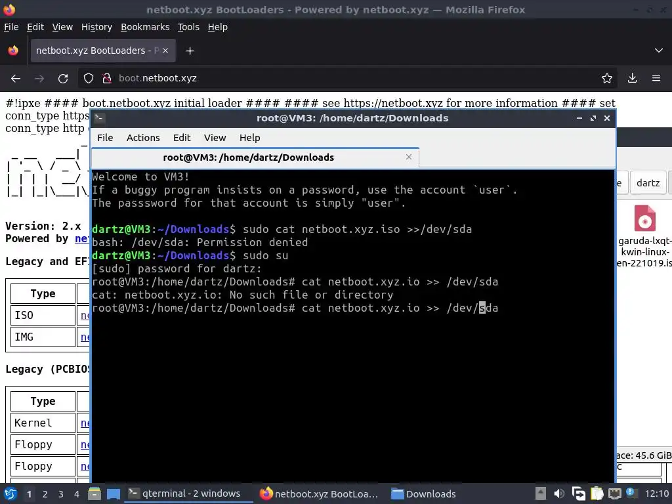Click the volume speaker tray icon
The height and width of the screenshot is (504, 672).
pos(559,494)
